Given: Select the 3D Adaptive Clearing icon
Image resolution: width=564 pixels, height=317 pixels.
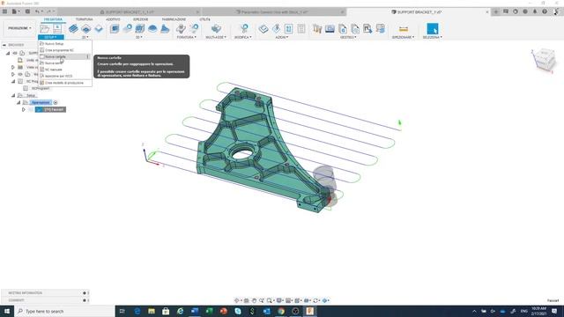Looking at the screenshot, I should click(x=115, y=28).
